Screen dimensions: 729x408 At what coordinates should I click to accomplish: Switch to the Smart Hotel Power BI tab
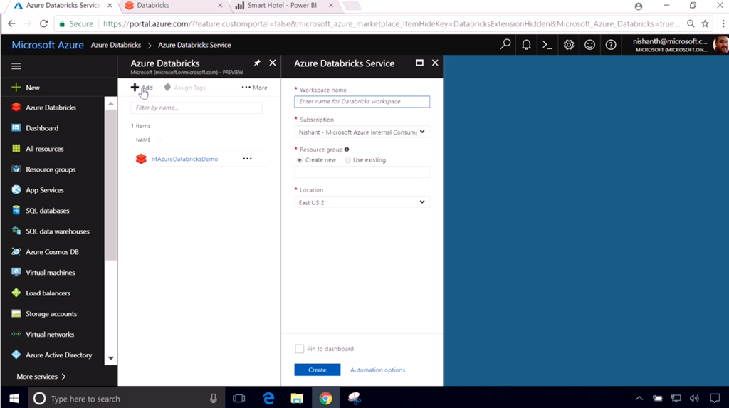tap(281, 6)
